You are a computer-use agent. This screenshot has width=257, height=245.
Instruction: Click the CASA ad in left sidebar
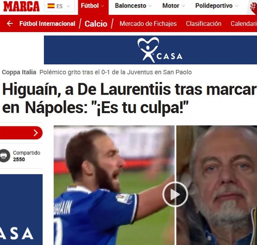coord(21,210)
